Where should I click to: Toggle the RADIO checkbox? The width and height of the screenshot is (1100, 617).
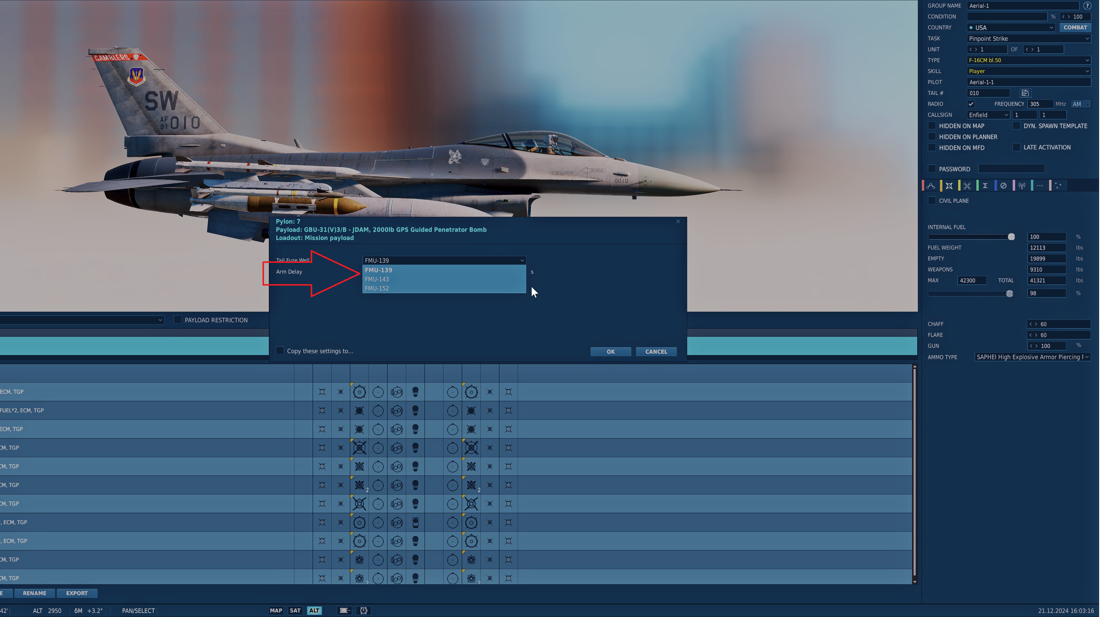coord(971,104)
